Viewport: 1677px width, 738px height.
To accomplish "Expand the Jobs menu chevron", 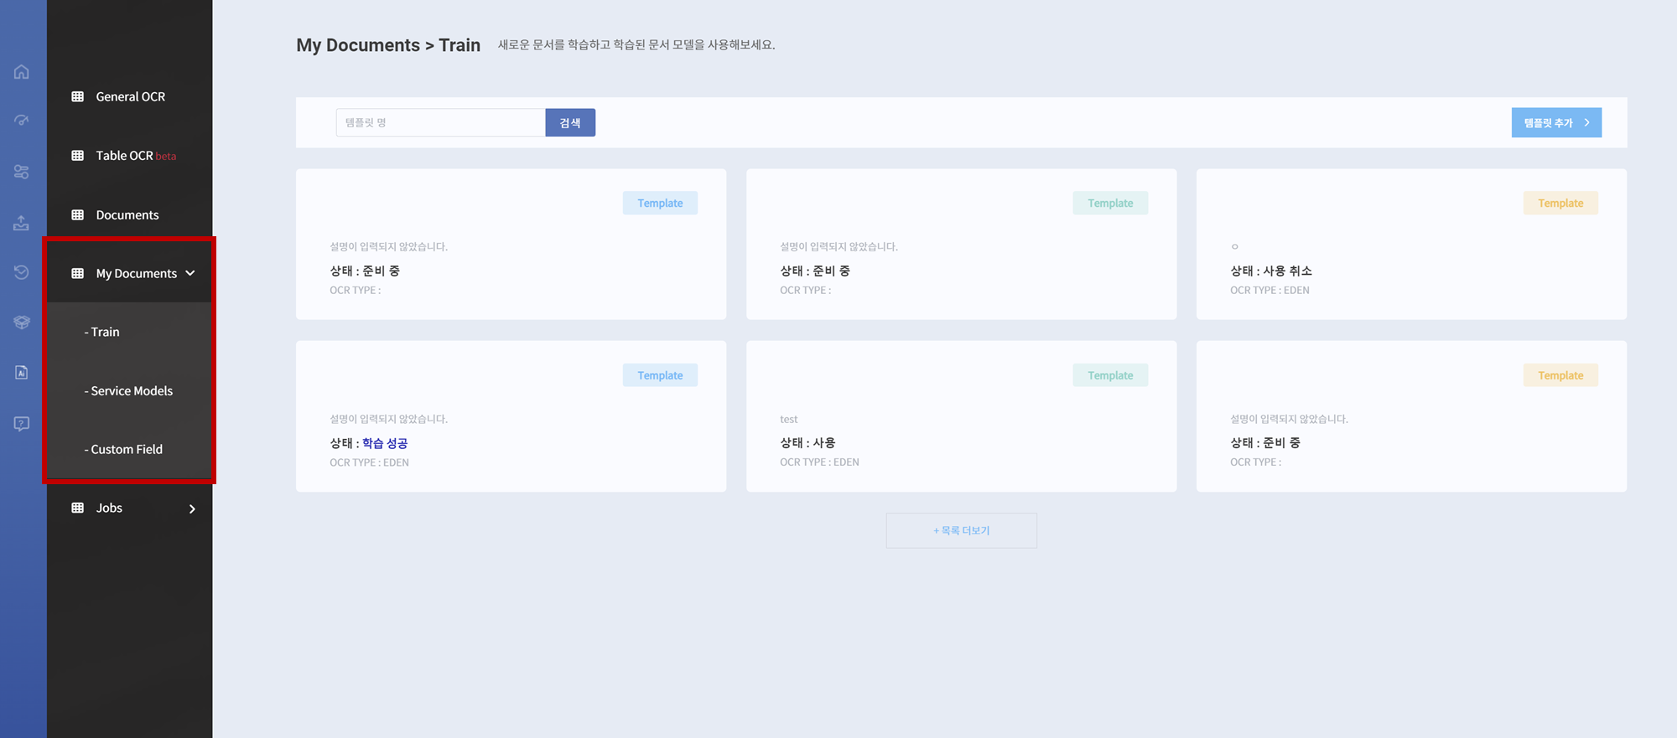I will coord(192,508).
